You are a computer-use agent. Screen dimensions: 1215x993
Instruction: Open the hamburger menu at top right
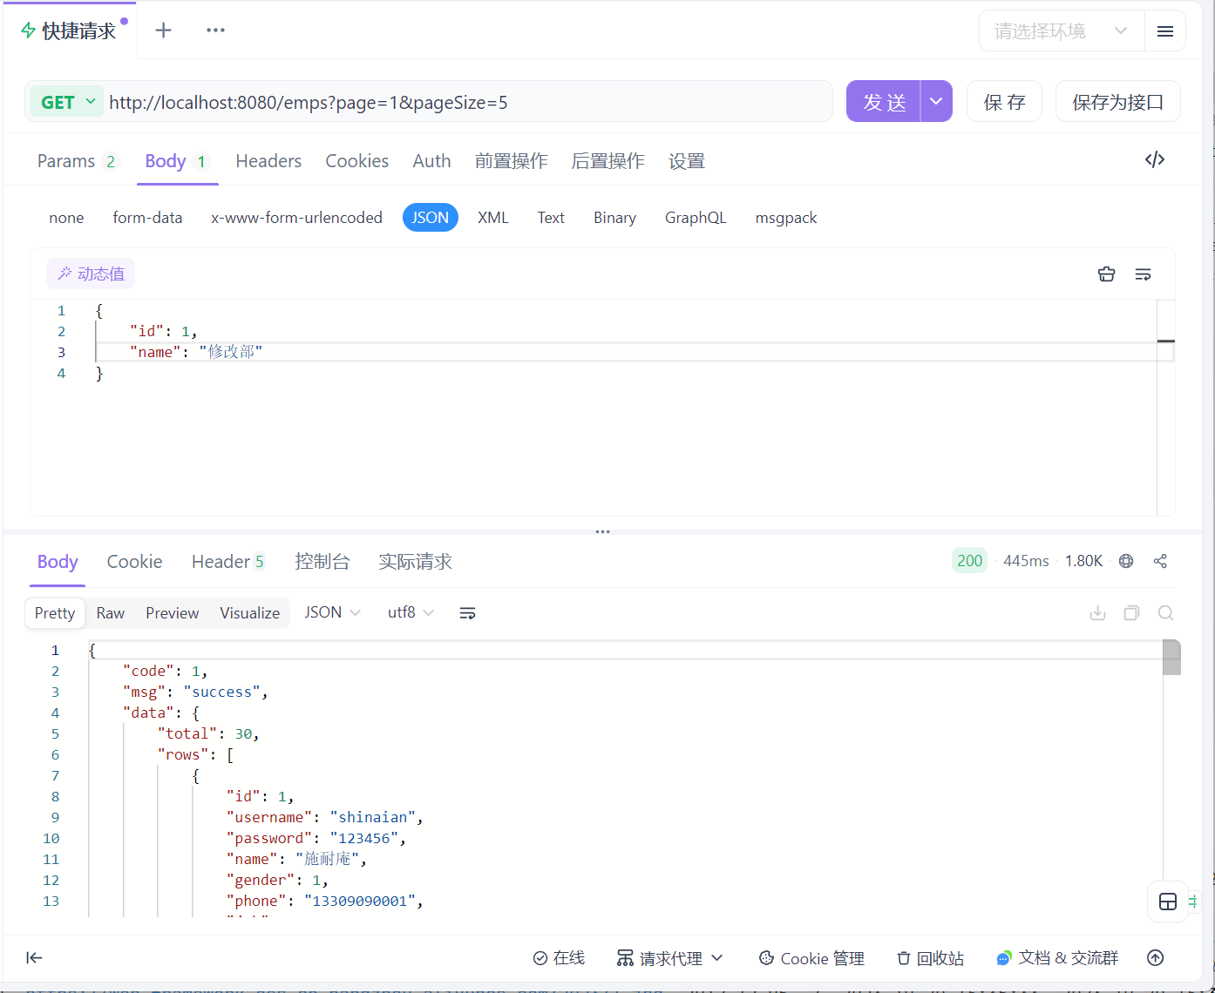pos(1164,31)
